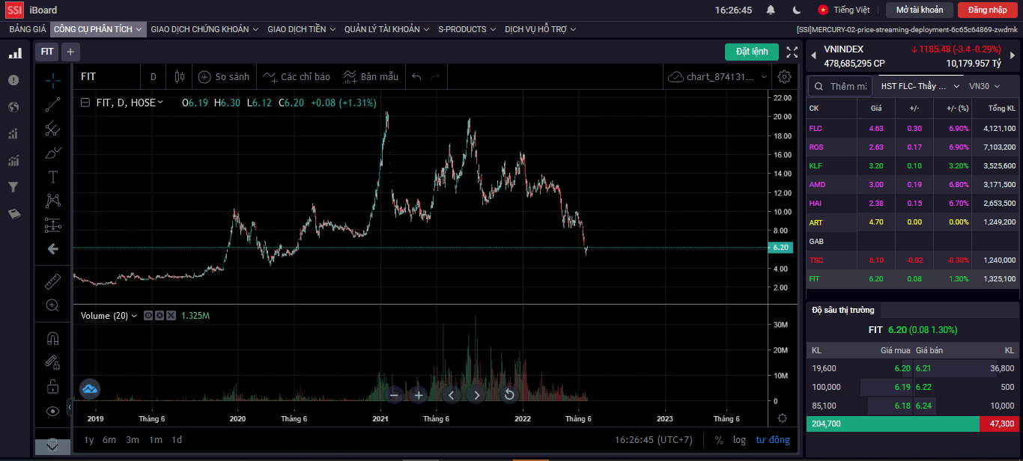The width and height of the screenshot is (1023, 461).
Task: Go to next index arrow
Action: pos(1013,55)
